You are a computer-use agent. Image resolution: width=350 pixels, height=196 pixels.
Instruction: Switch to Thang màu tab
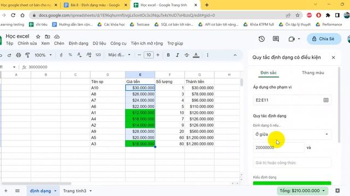313,72
